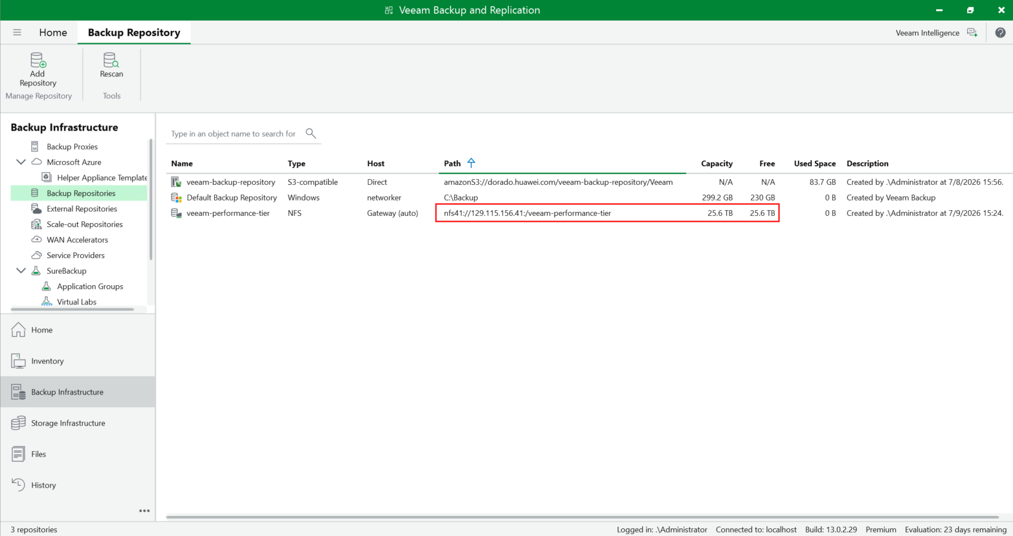Click the C:\Backup path cell
The width and height of the screenshot is (1013, 536).
[461, 198]
